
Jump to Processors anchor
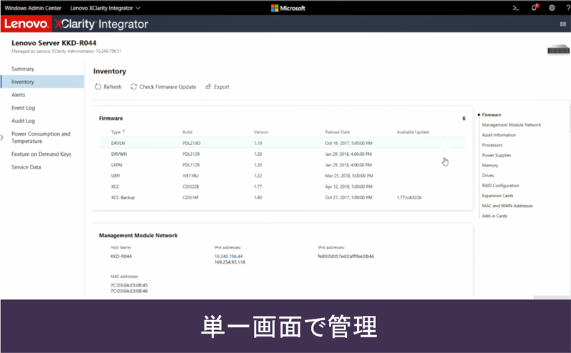[492, 145]
